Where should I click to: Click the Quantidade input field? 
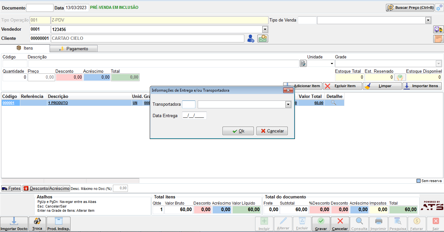15,77
